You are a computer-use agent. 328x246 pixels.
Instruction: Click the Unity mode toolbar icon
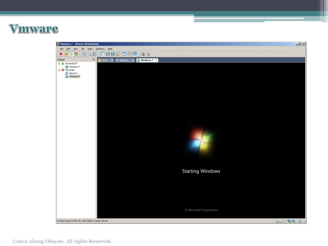click(118, 54)
